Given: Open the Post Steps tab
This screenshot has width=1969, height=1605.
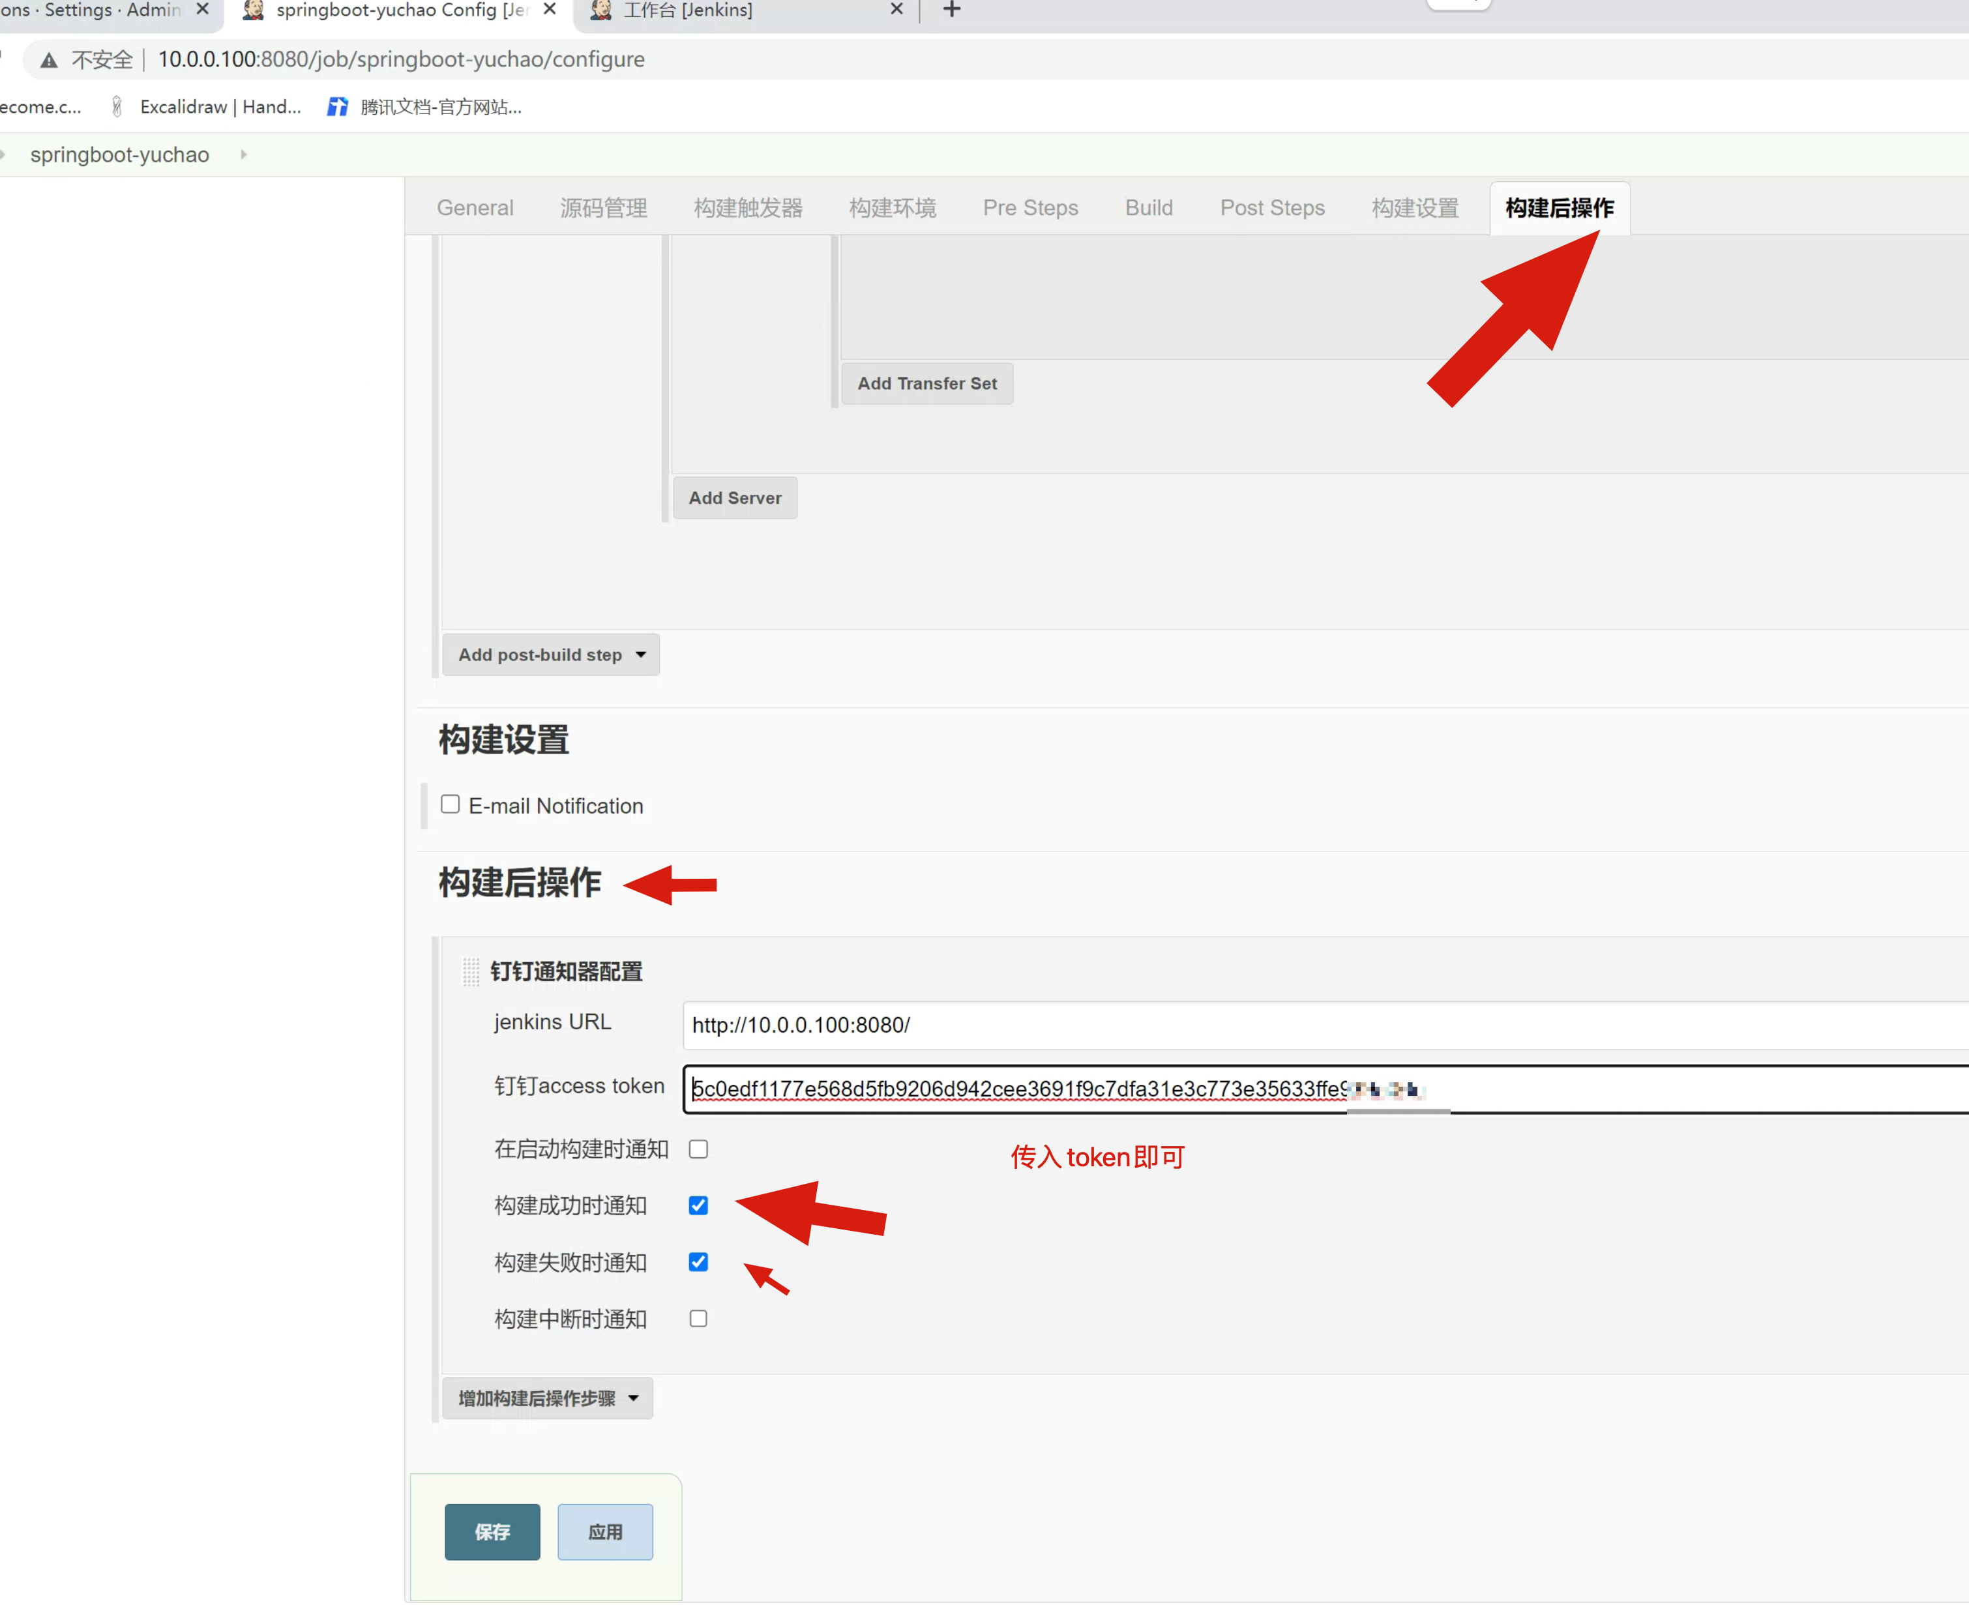Looking at the screenshot, I should click(x=1272, y=208).
